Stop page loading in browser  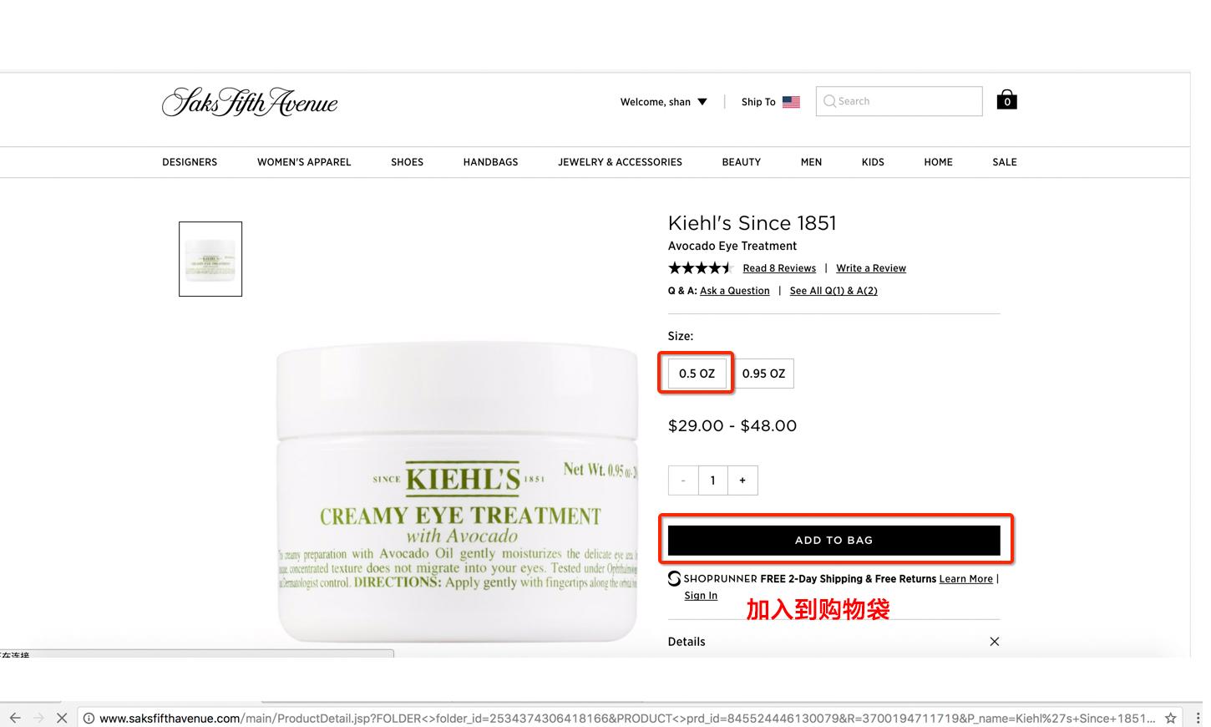click(62, 718)
